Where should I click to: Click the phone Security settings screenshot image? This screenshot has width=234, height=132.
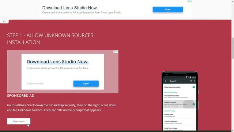180,101
